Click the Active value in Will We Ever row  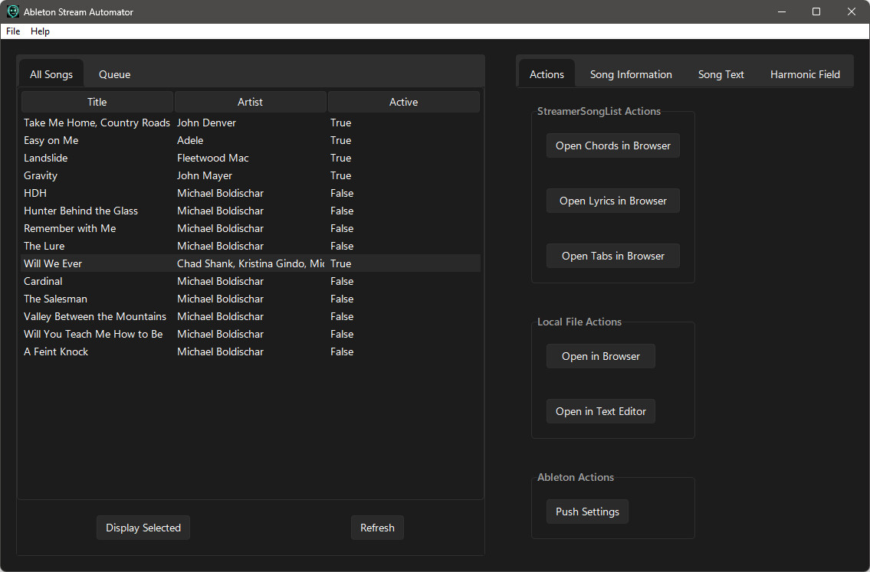tap(340, 263)
